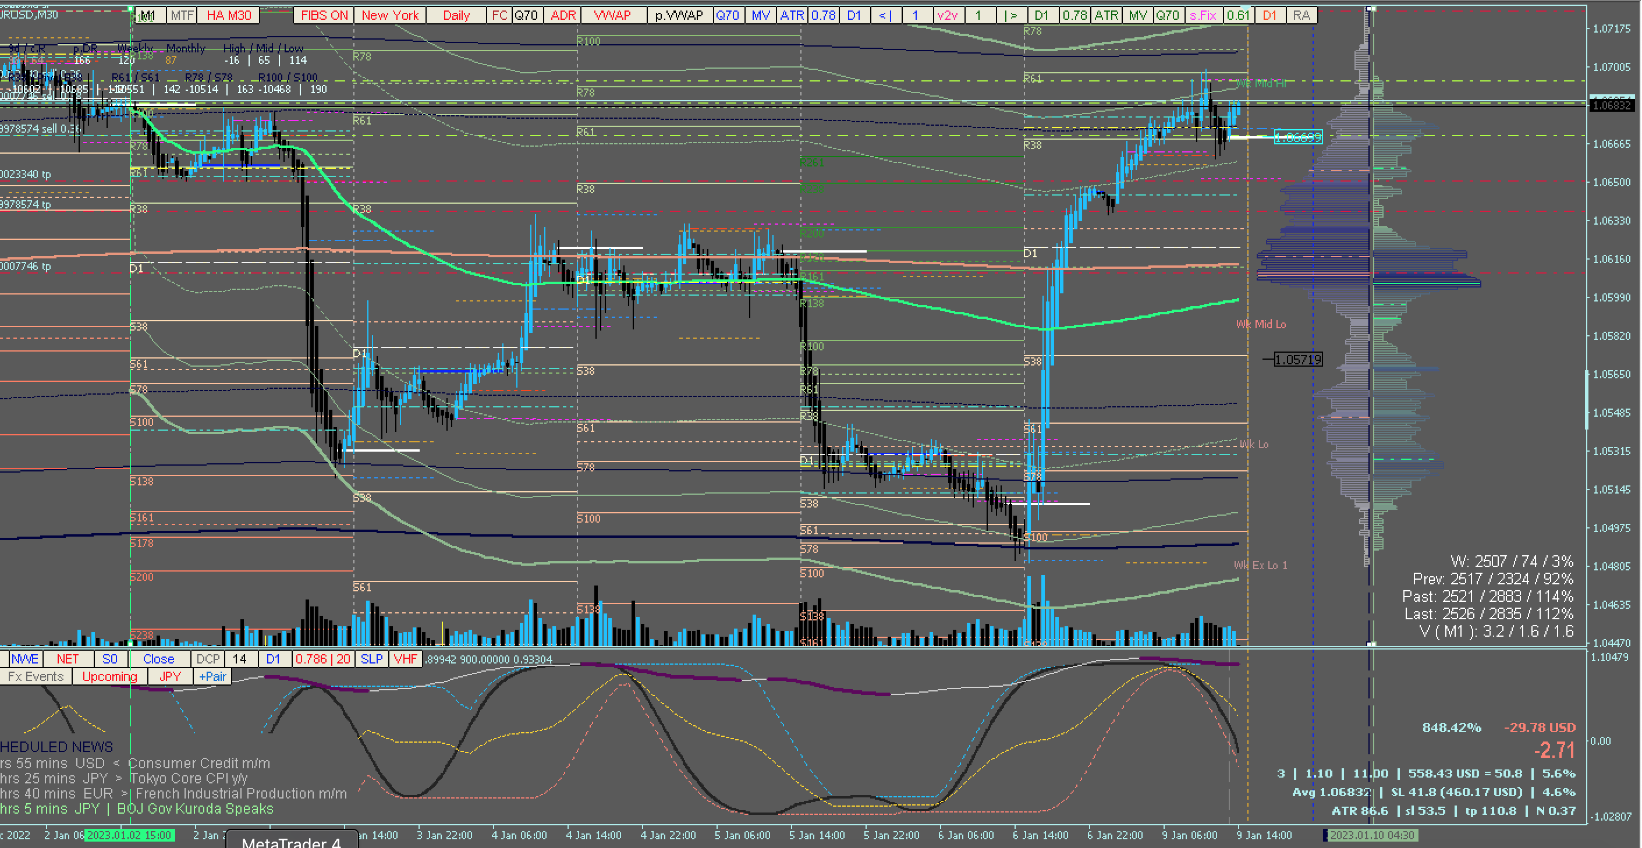Click the p.VWAP button
This screenshot has width=1642, height=848.
click(679, 15)
